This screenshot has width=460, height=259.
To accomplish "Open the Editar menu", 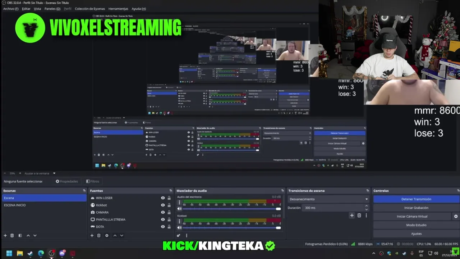I will pyautogui.click(x=26, y=9).
